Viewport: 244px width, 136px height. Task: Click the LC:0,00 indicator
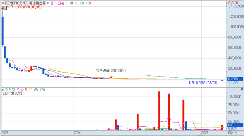(232, 3)
